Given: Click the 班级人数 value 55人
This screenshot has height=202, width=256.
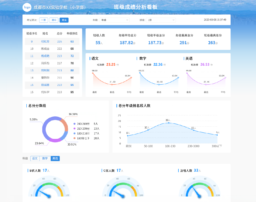Looking at the screenshot, I should click(99, 43).
